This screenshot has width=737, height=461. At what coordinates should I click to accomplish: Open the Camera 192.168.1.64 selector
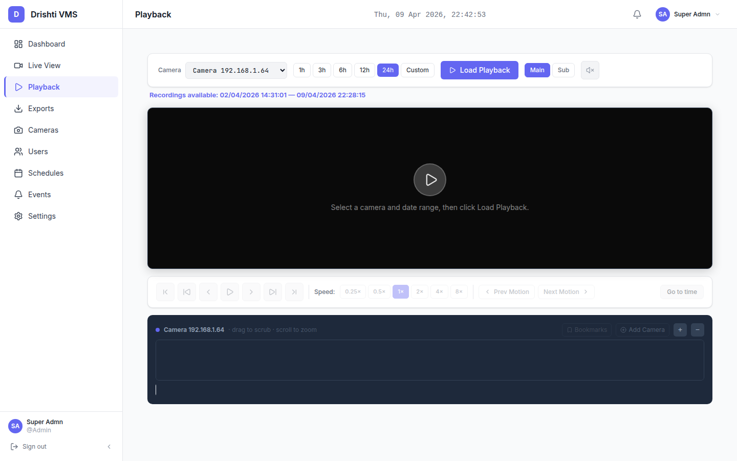236,70
